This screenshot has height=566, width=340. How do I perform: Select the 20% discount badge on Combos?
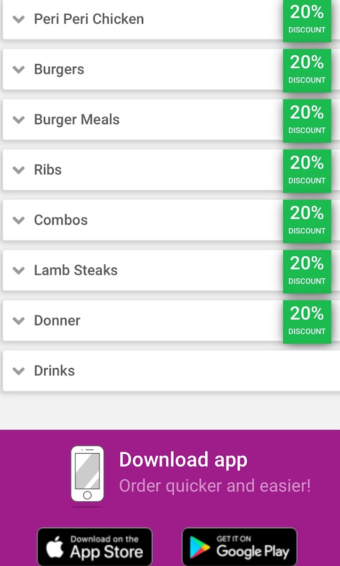[307, 221]
